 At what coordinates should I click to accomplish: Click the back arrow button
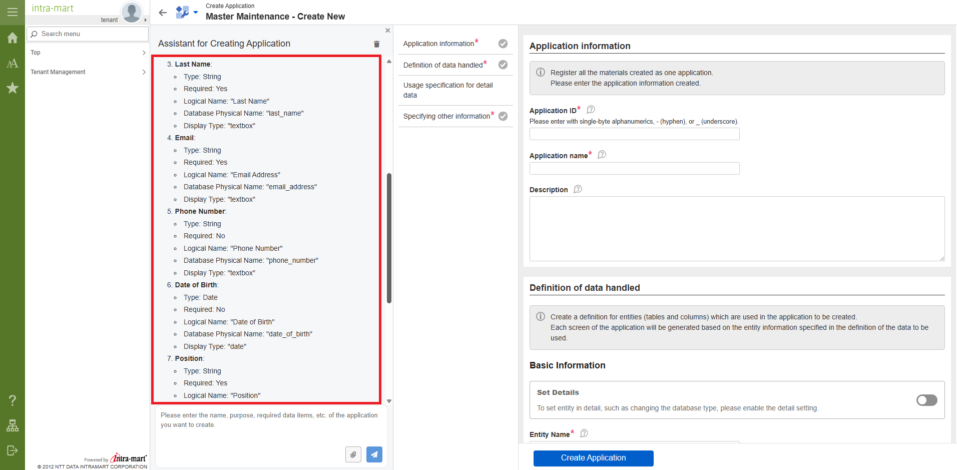tap(163, 13)
